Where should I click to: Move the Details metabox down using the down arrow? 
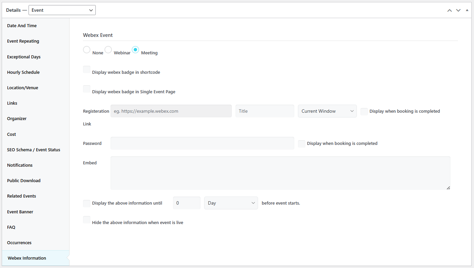(x=458, y=10)
